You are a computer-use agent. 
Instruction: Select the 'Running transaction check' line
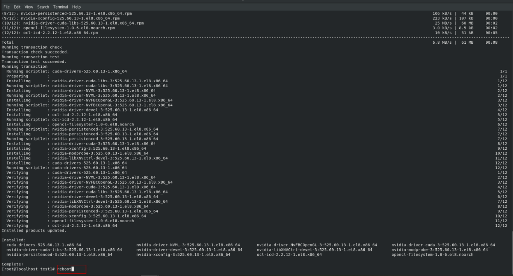[x=32, y=47]
